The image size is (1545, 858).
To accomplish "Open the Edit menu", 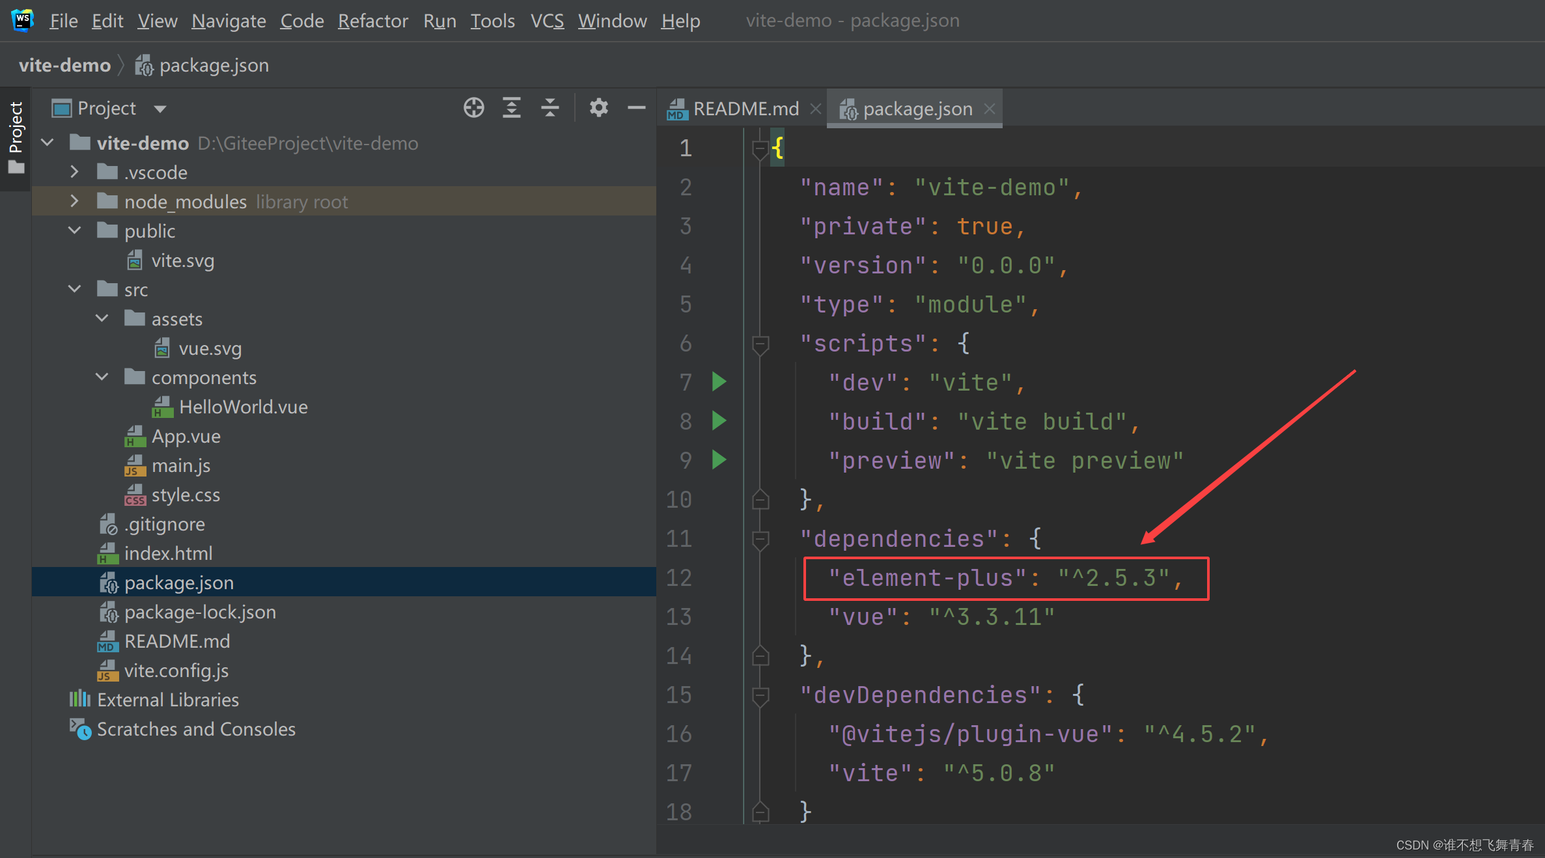I will [x=107, y=21].
